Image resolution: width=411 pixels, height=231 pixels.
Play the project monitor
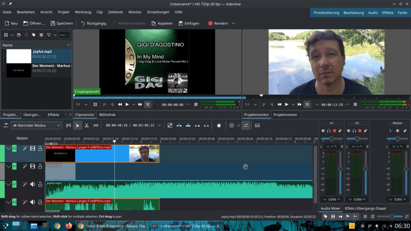(287, 105)
